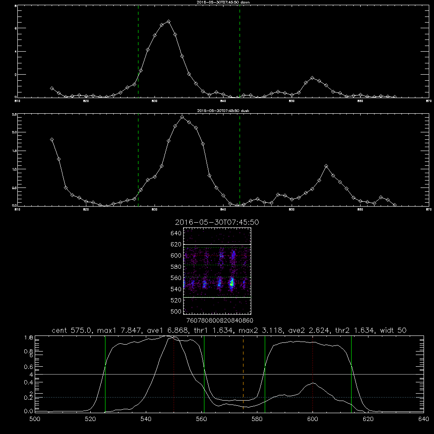
Task: Click the secondary peak diamond on the dusk curve
Action: pyautogui.click(x=326, y=166)
